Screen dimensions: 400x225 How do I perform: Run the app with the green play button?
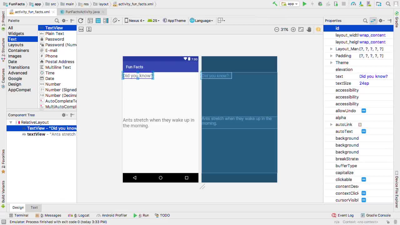coord(304,4)
